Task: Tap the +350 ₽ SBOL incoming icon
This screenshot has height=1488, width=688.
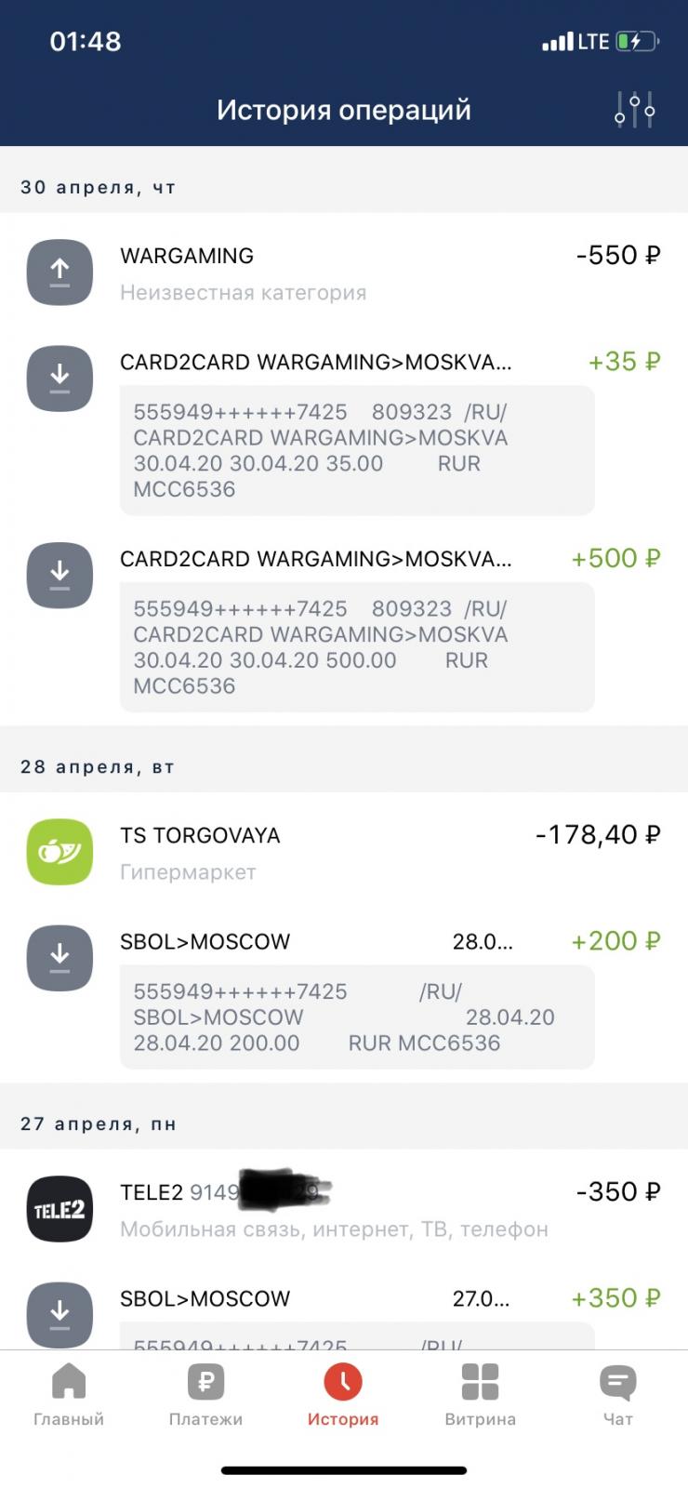Action: (x=60, y=1314)
